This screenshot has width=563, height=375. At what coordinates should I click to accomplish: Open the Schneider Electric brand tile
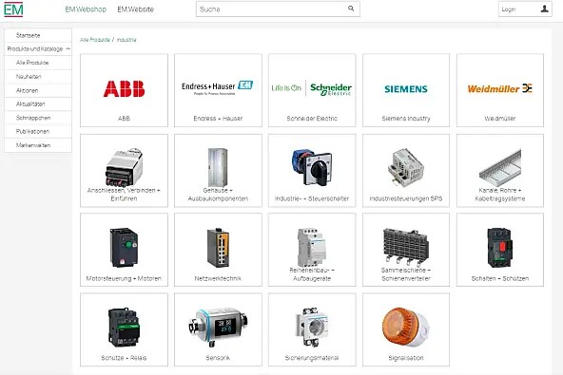[x=312, y=90]
